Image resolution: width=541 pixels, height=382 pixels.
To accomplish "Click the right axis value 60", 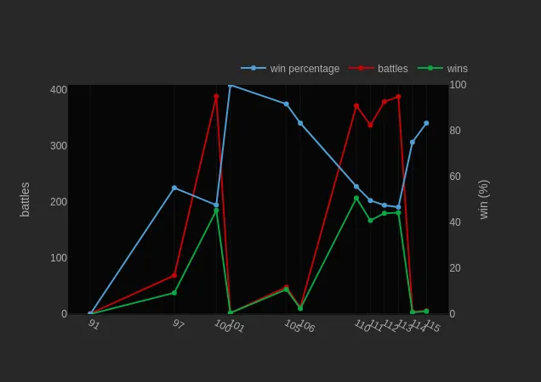I will (455, 177).
